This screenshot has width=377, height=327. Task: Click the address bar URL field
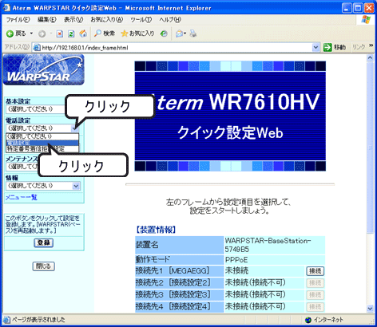176,48
